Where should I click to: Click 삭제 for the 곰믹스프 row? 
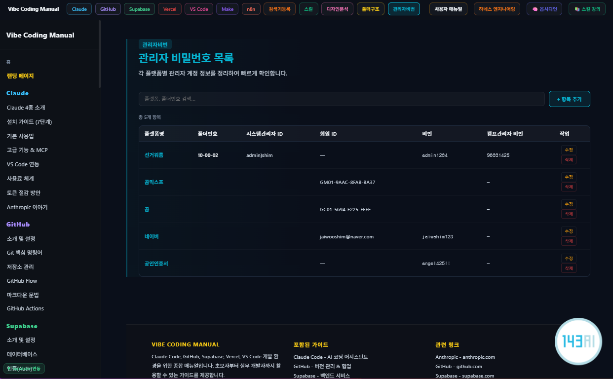click(569, 187)
